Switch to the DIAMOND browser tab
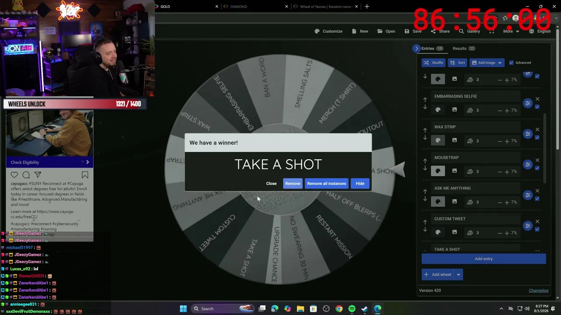Screen dimensions: 561x315 tap(256, 7)
